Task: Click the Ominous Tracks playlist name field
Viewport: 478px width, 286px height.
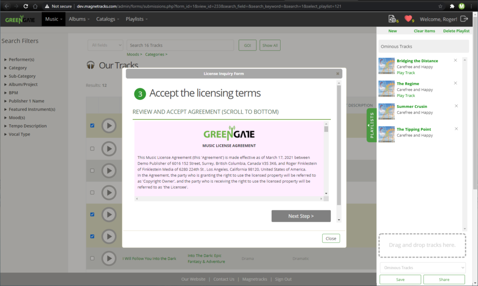Action: (x=423, y=46)
